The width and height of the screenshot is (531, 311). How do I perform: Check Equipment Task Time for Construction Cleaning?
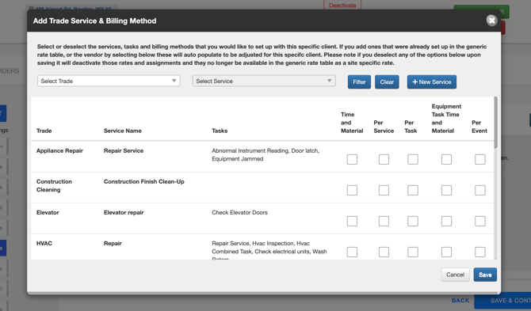coord(446,190)
